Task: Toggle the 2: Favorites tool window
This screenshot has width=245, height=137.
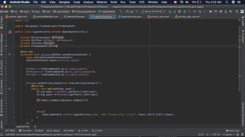Action: (2, 87)
